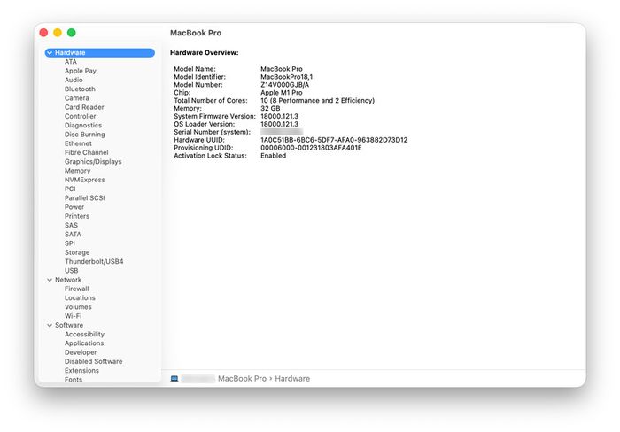Select Camera in the sidebar
620x432 pixels.
click(77, 98)
